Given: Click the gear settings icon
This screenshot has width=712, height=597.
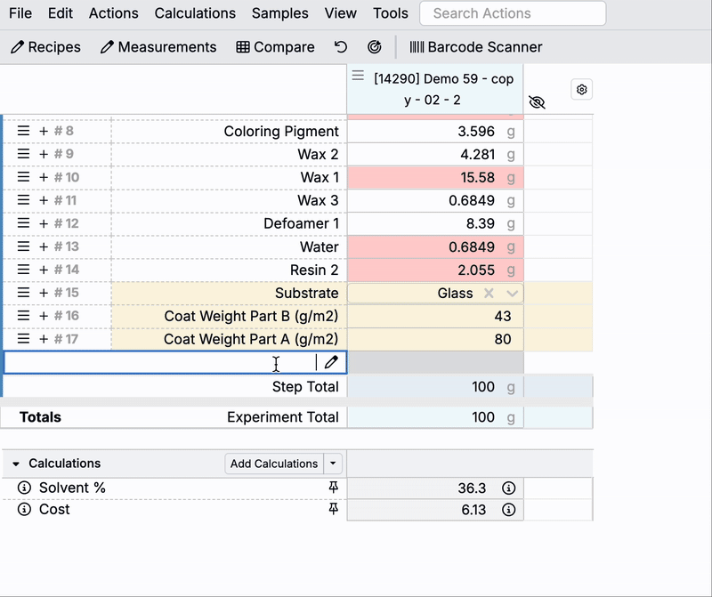Looking at the screenshot, I should pyautogui.click(x=582, y=90).
